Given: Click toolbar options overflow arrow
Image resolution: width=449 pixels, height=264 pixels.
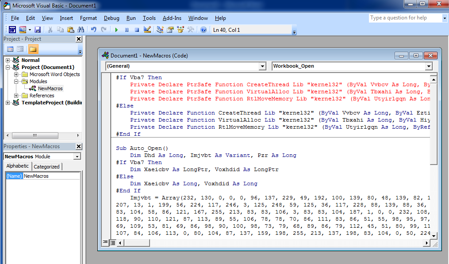Looking at the screenshot, I should pyautogui.click(x=294, y=32).
